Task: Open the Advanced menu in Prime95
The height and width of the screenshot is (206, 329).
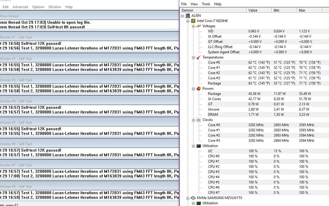Action: [20, 7]
